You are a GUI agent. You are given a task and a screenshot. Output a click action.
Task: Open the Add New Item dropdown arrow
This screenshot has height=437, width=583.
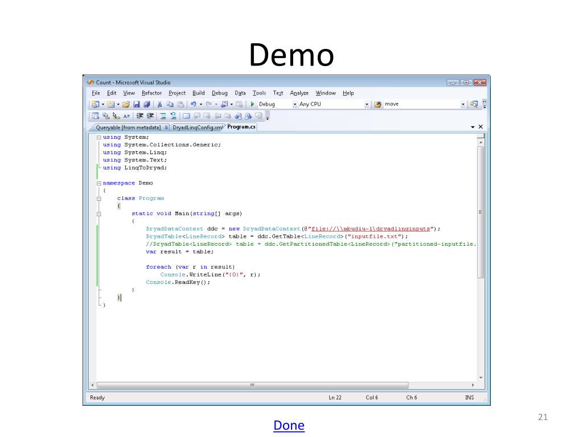(118, 105)
